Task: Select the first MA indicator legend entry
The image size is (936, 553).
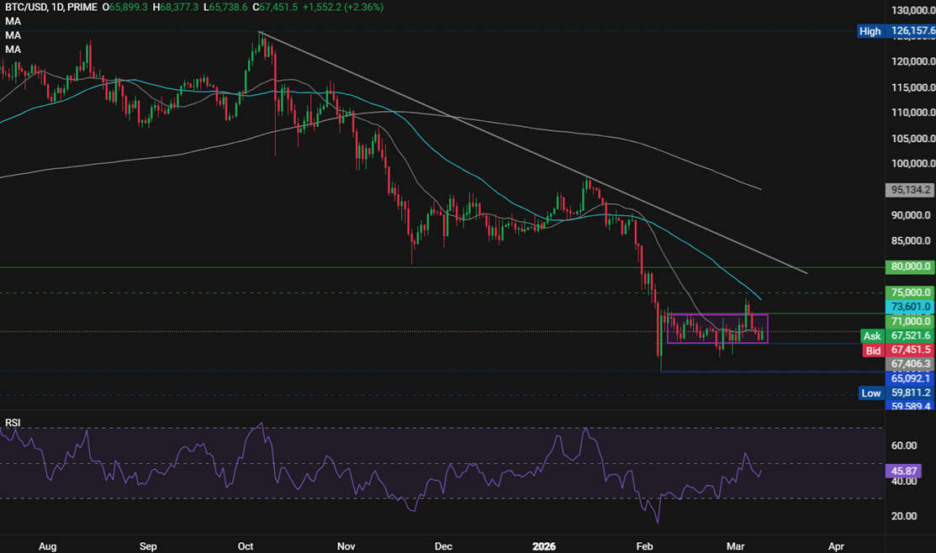Action: [x=12, y=21]
